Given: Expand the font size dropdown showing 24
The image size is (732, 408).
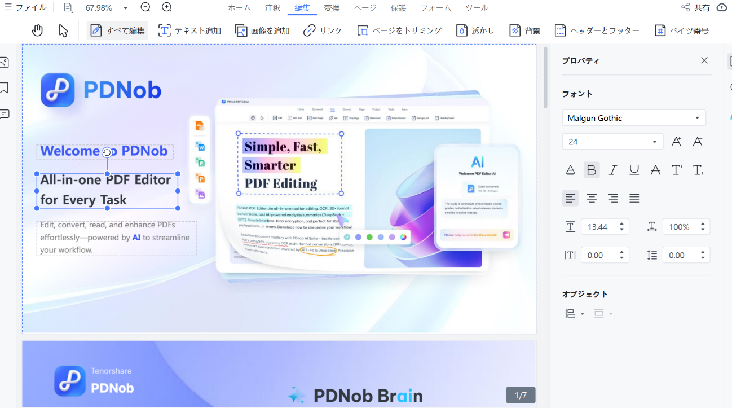Looking at the screenshot, I should 654,141.
